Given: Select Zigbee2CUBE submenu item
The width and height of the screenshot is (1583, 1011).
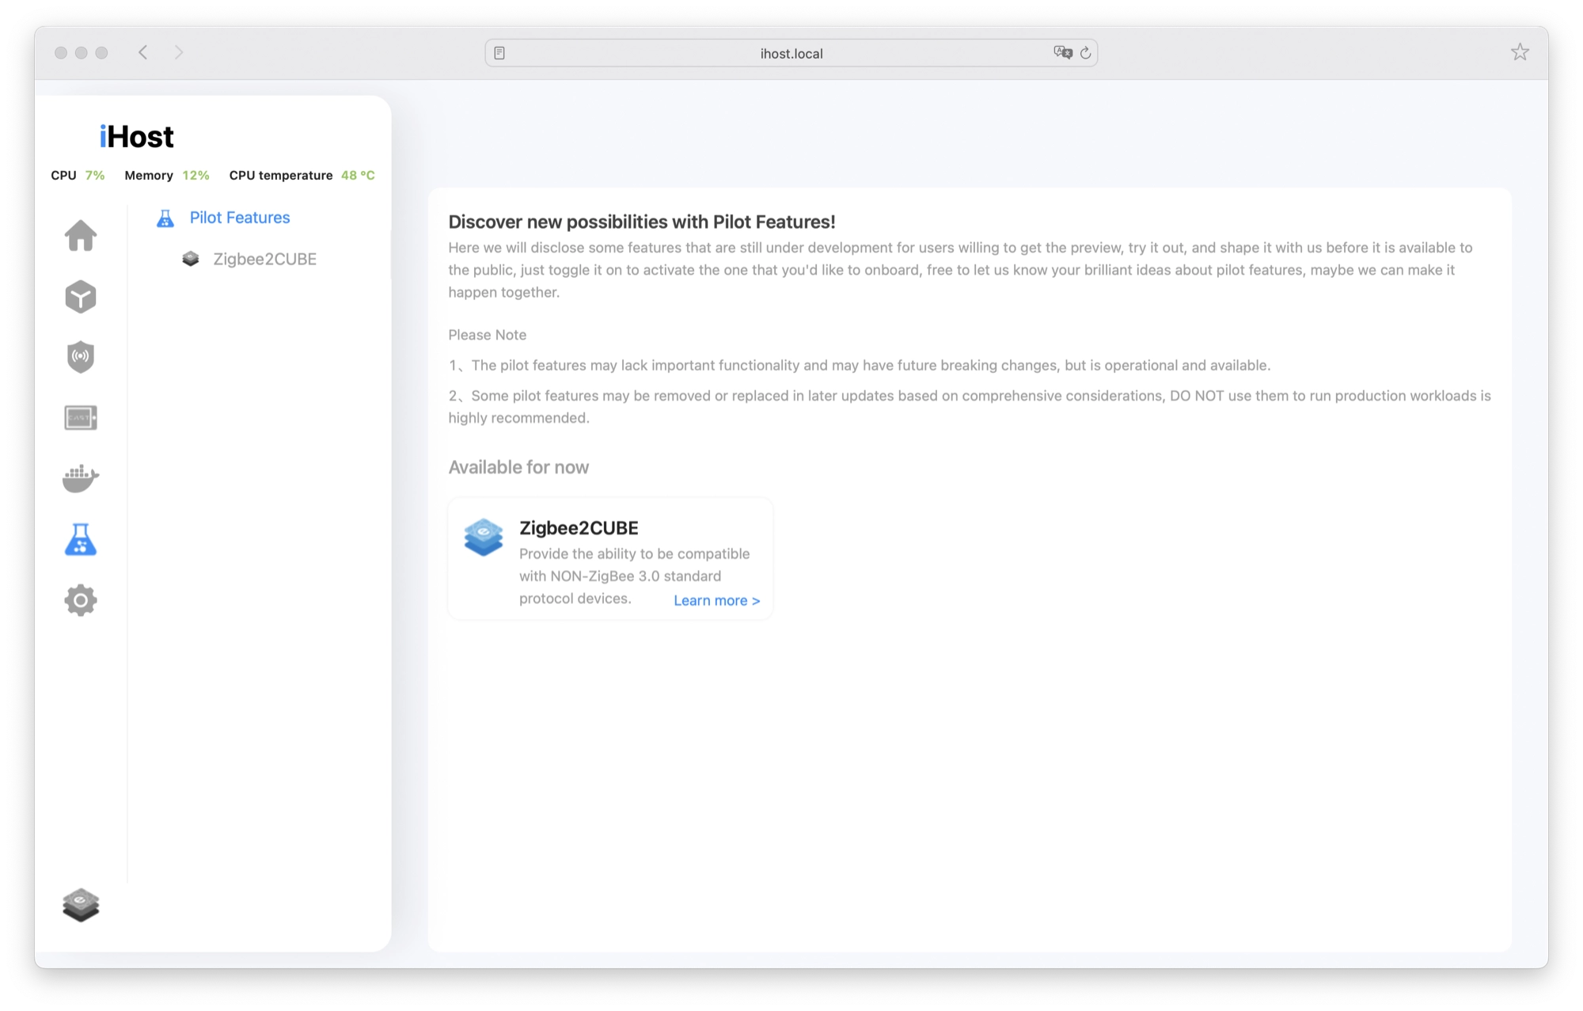Looking at the screenshot, I should 264,259.
